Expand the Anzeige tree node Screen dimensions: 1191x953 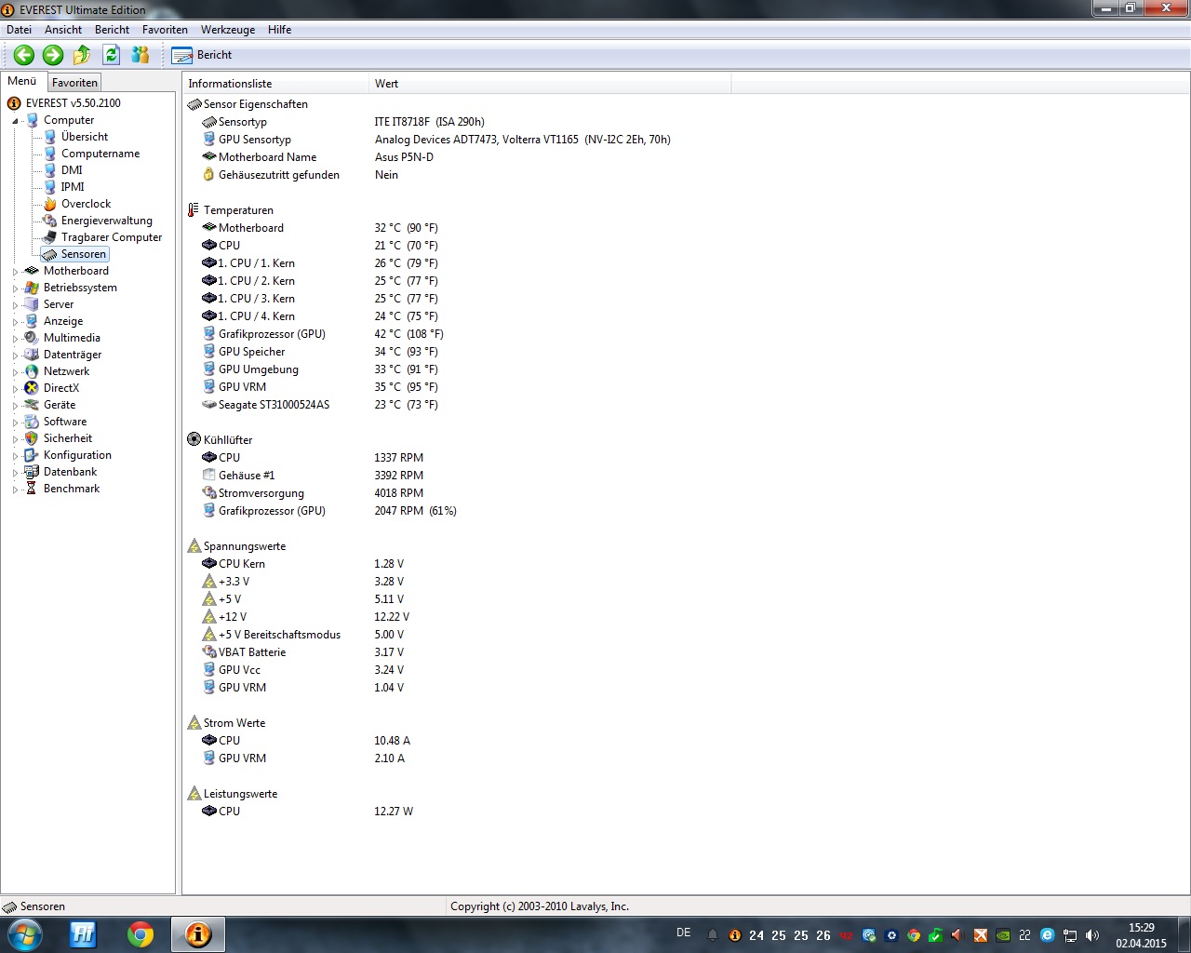pyautogui.click(x=15, y=322)
